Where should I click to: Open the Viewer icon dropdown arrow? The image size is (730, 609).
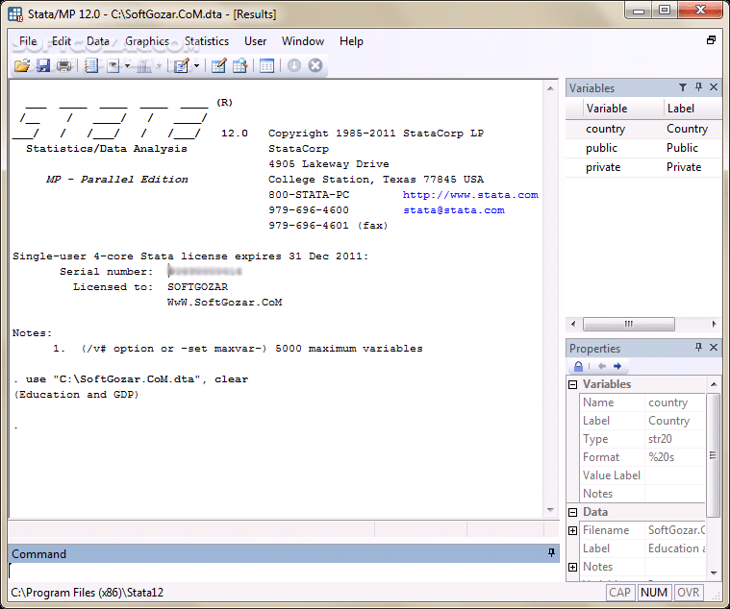[x=127, y=65]
